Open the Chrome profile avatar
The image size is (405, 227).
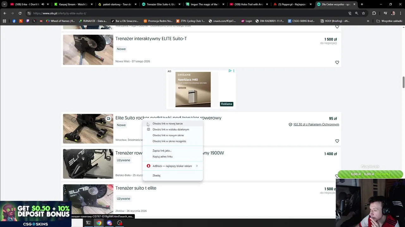click(393, 13)
